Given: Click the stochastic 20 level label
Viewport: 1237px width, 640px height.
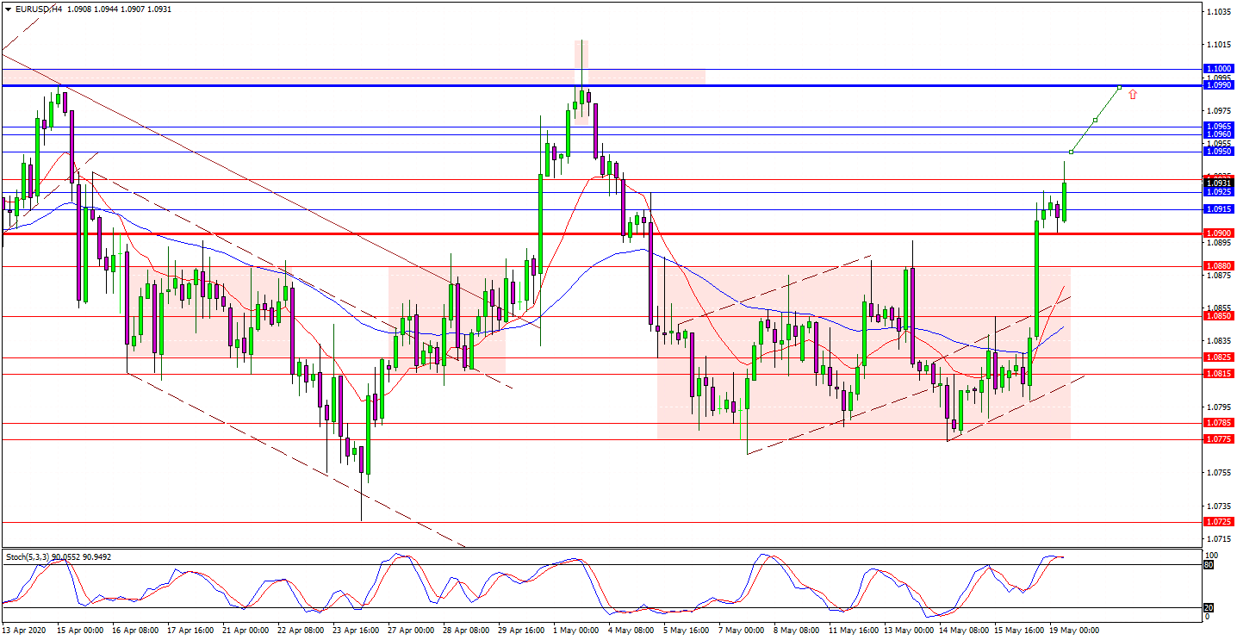Looking at the screenshot, I should (x=1208, y=607).
